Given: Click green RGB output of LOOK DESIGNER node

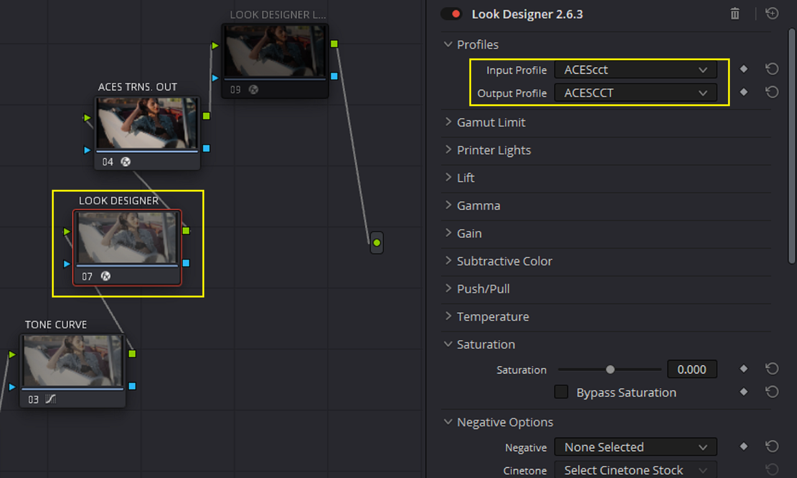Looking at the screenshot, I should (186, 231).
